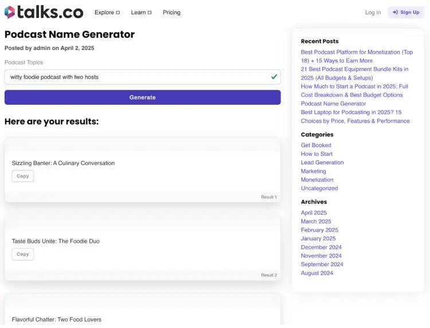Open the August 2024 archive
The width and height of the screenshot is (430, 328).
click(x=316, y=273)
